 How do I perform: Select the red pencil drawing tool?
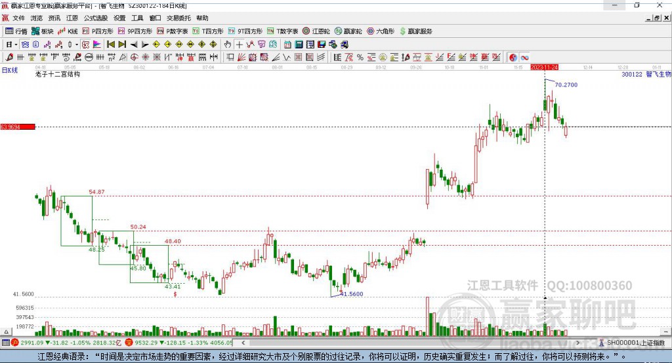coord(9,58)
